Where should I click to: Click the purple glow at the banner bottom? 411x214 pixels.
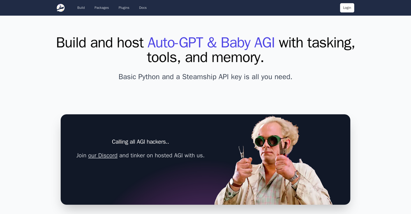[173, 193]
